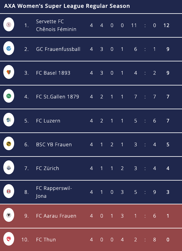Click the Servette FC Chênois Féminin club logo

coord(9,25)
